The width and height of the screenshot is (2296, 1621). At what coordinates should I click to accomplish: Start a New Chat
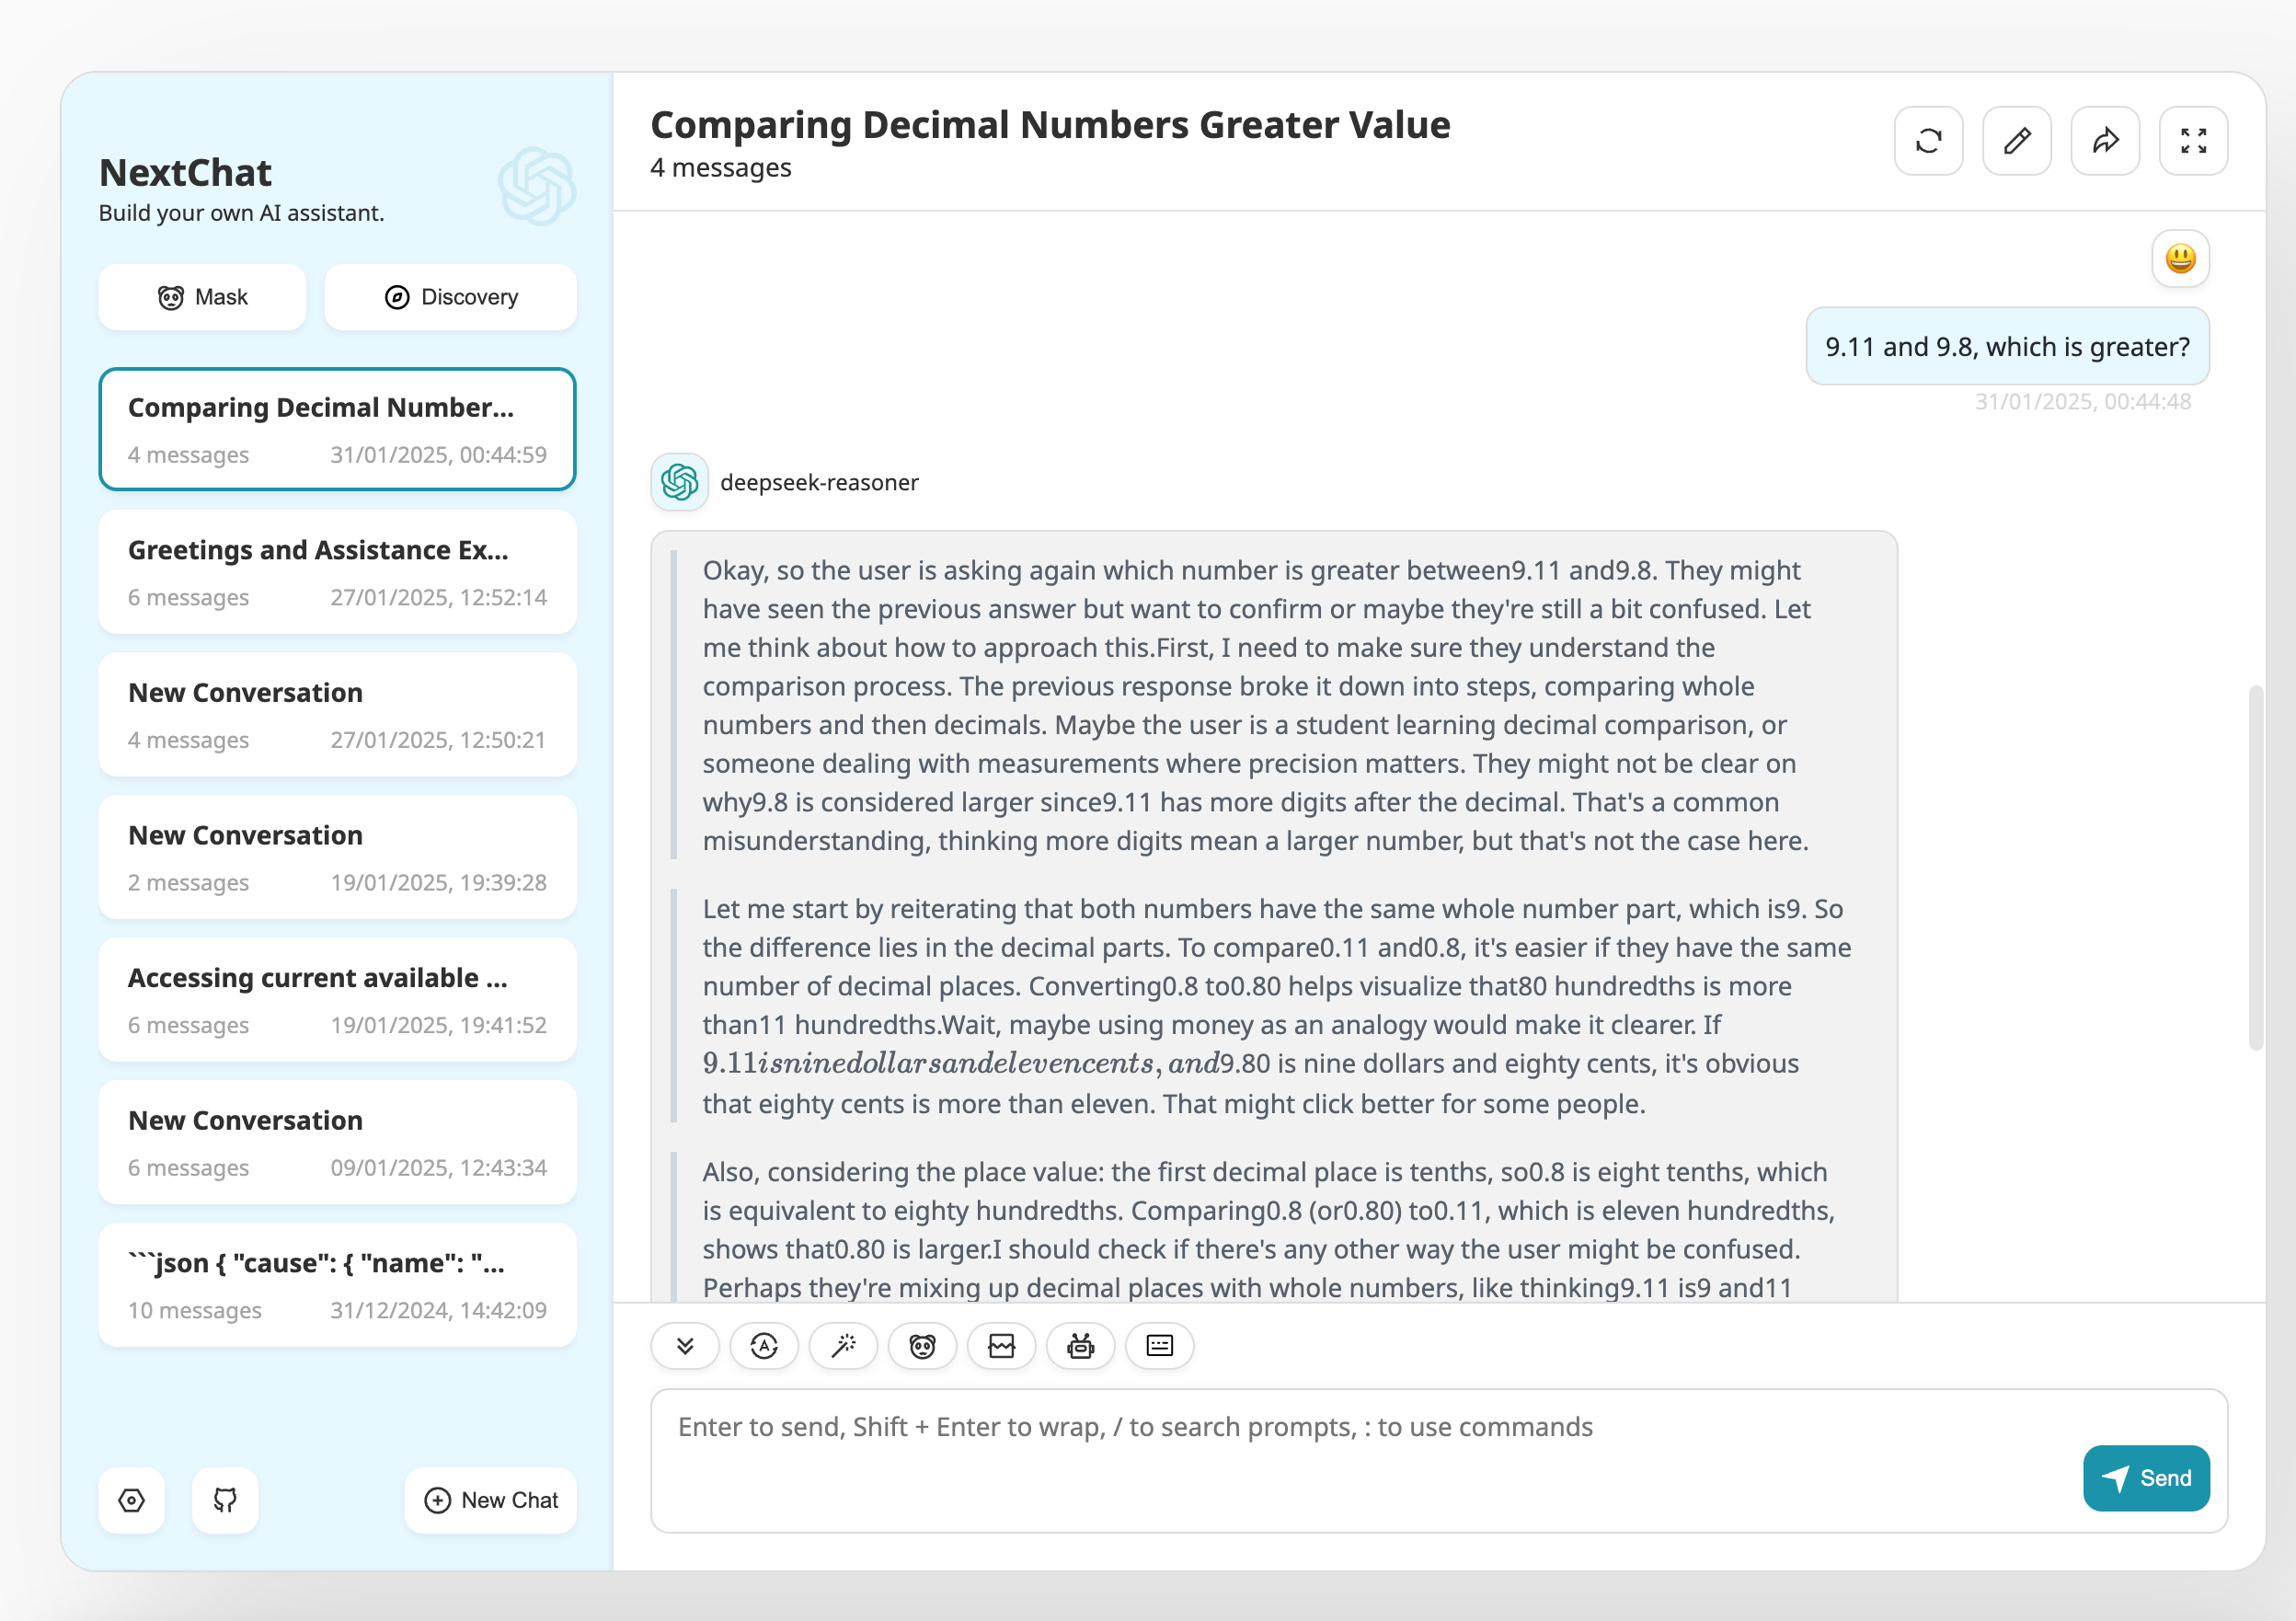pos(490,1500)
